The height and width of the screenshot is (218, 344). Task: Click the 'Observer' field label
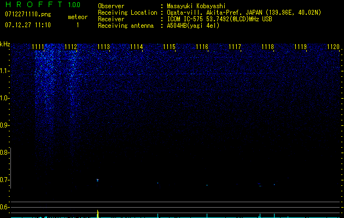coord(111,6)
